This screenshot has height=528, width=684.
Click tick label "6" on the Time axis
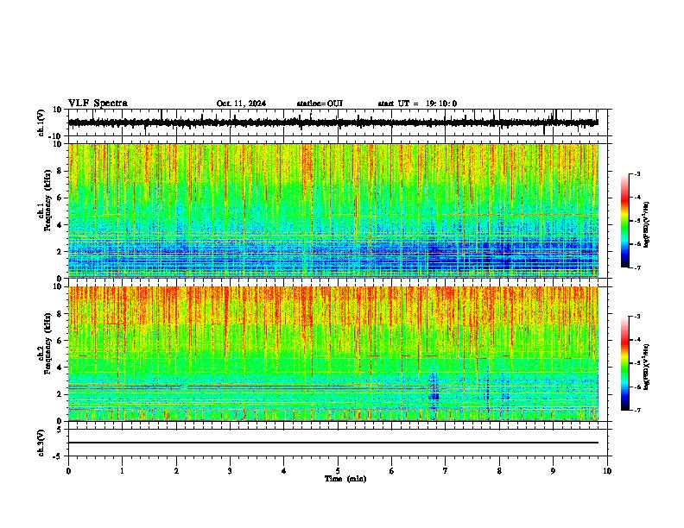click(392, 471)
